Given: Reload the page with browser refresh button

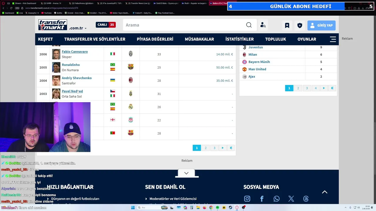Looking at the screenshot, I should click(x=11, y=8).
